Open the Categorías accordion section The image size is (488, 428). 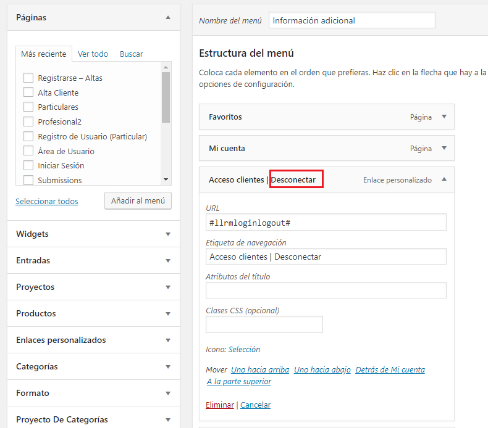[x=93, y=366]
